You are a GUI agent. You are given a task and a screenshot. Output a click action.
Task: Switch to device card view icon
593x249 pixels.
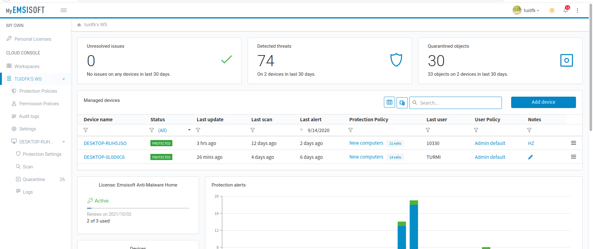click(x=402, y=102)
